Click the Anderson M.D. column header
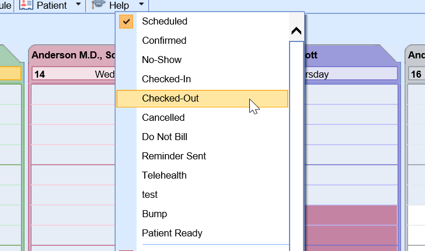425x251 pixels. click(71, 55)
